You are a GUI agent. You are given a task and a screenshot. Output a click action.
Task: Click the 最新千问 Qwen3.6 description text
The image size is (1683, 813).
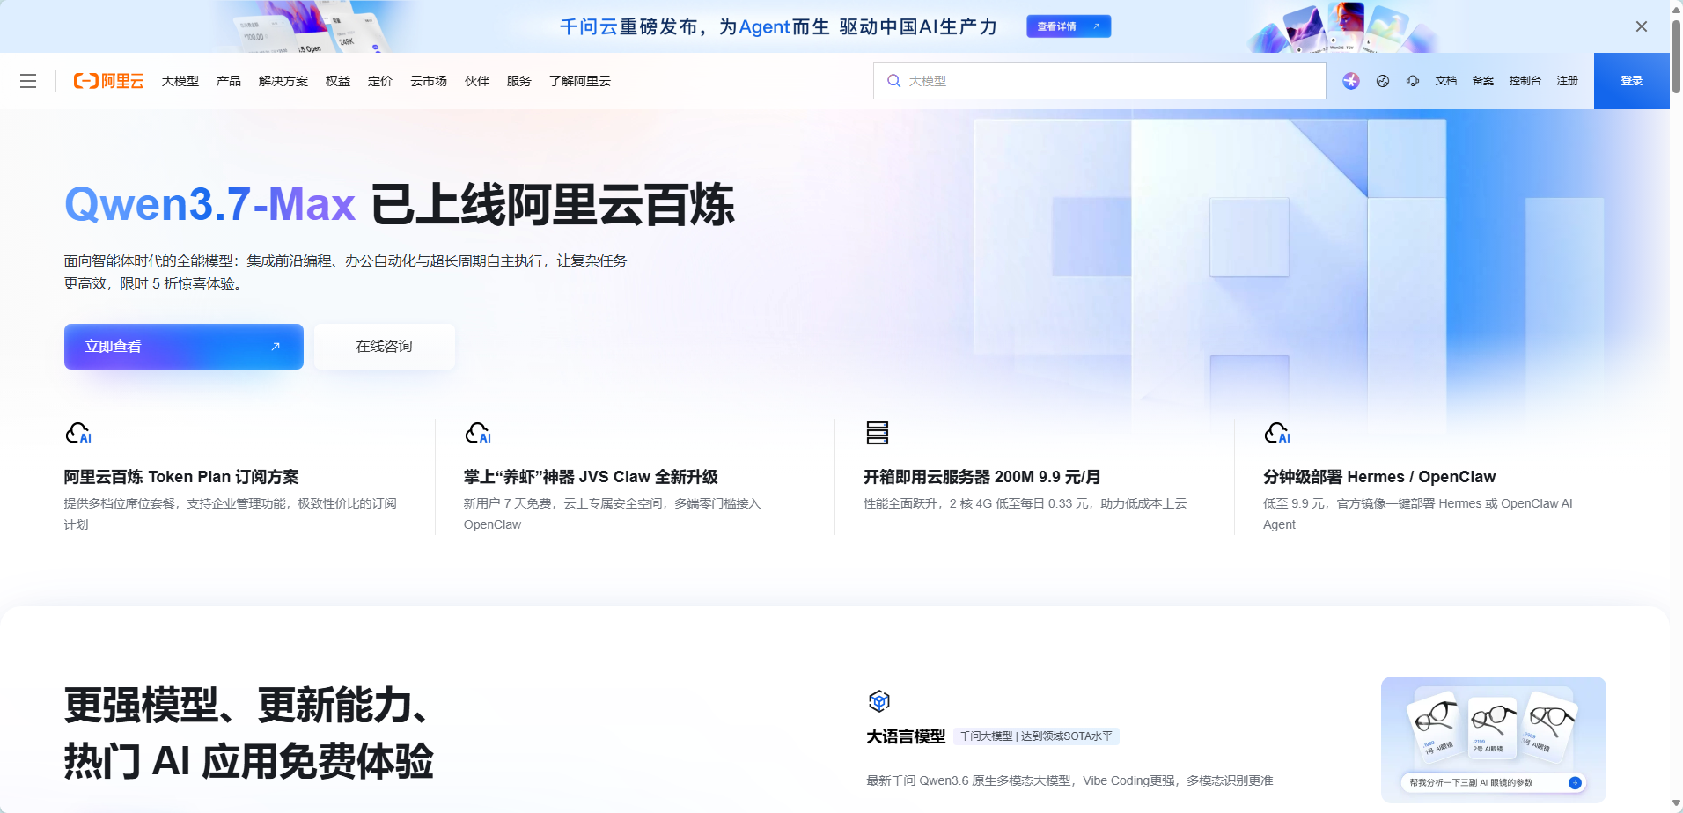point(1069,780)
